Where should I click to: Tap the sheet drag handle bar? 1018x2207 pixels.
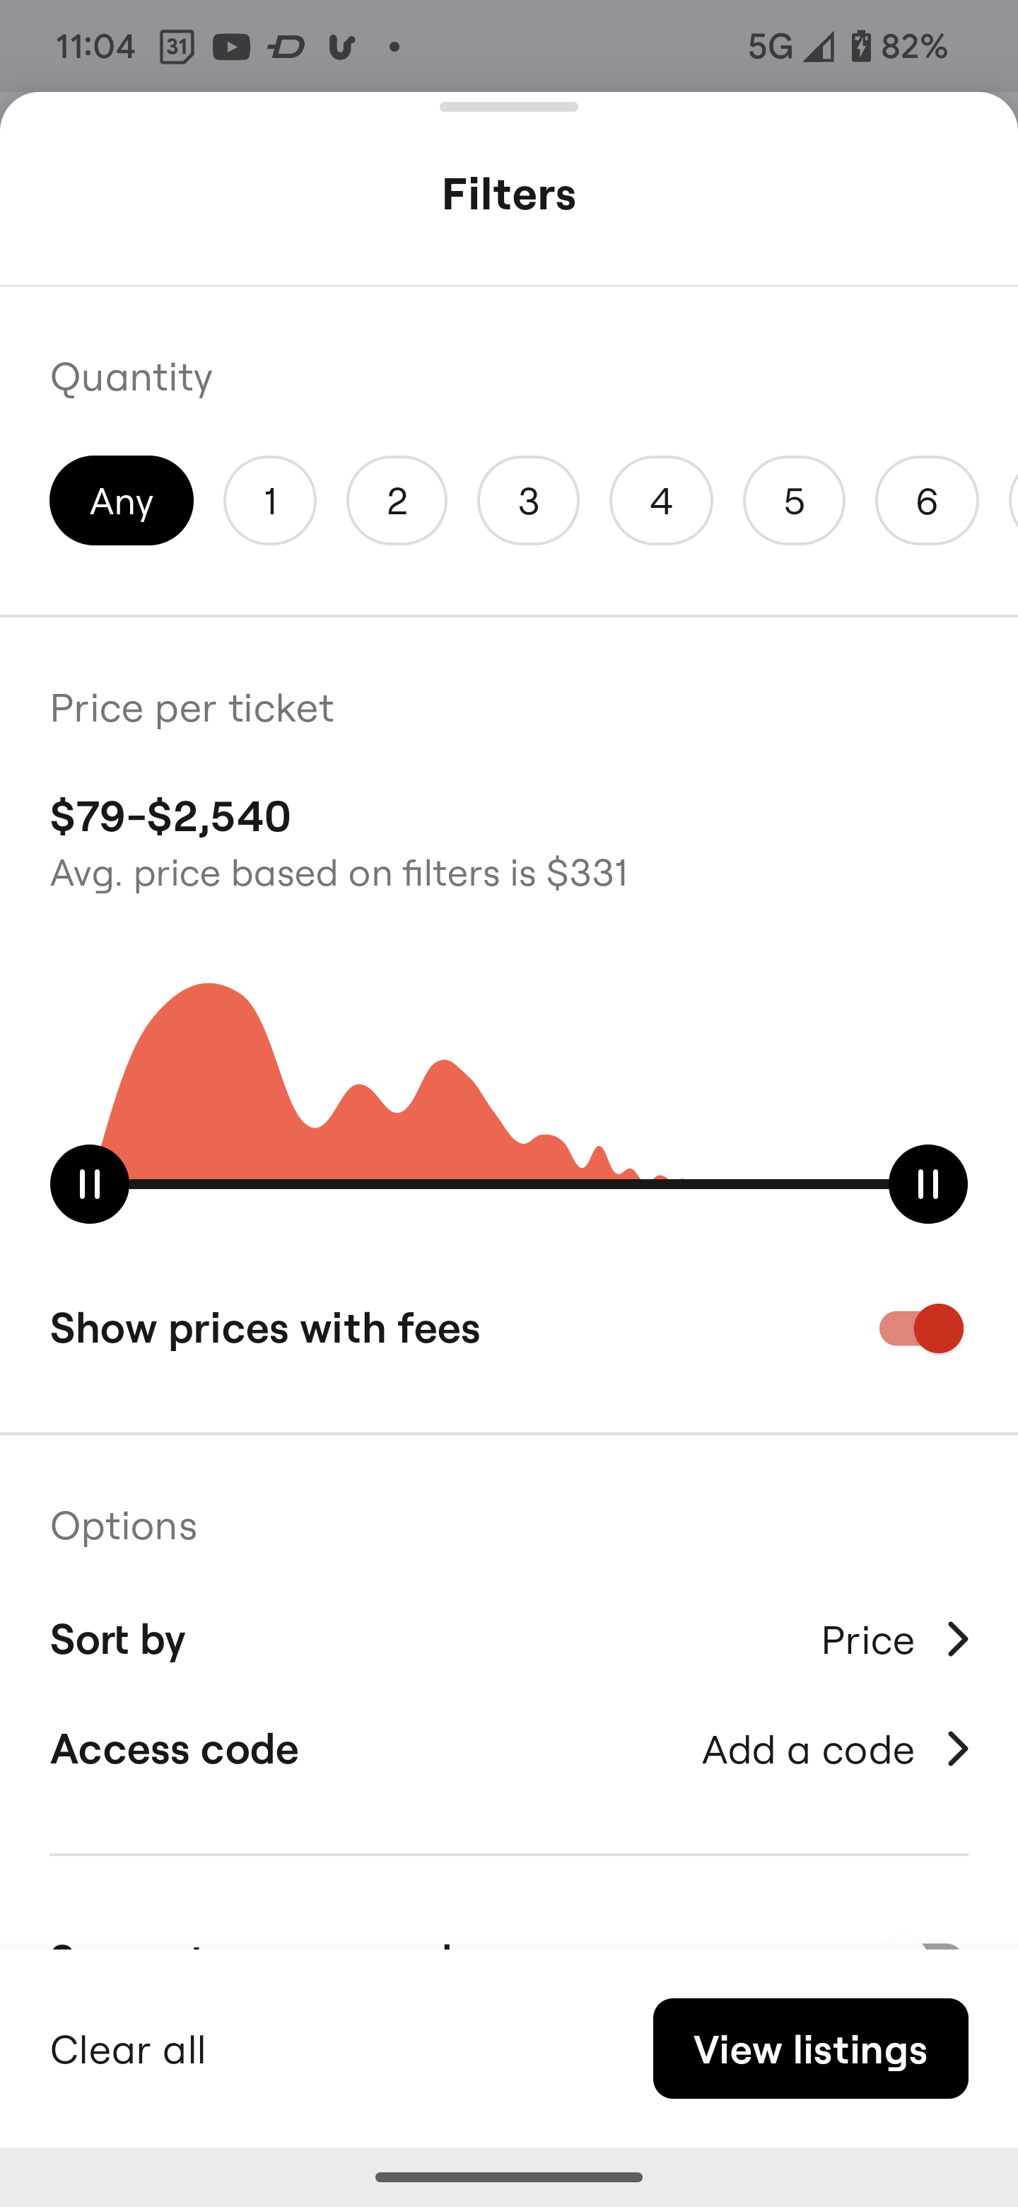point(508,107)
